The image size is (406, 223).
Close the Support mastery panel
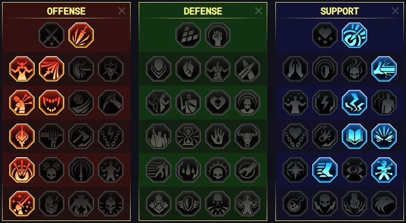pos(395,11)
